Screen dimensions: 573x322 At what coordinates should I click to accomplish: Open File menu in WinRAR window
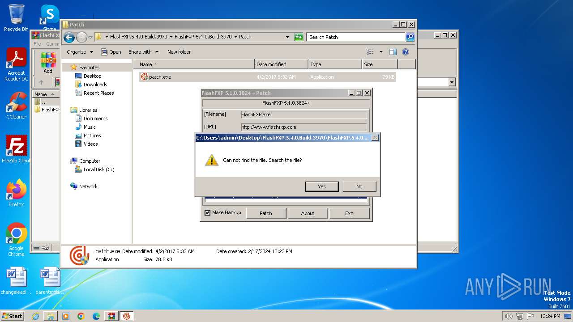point(37,44)
